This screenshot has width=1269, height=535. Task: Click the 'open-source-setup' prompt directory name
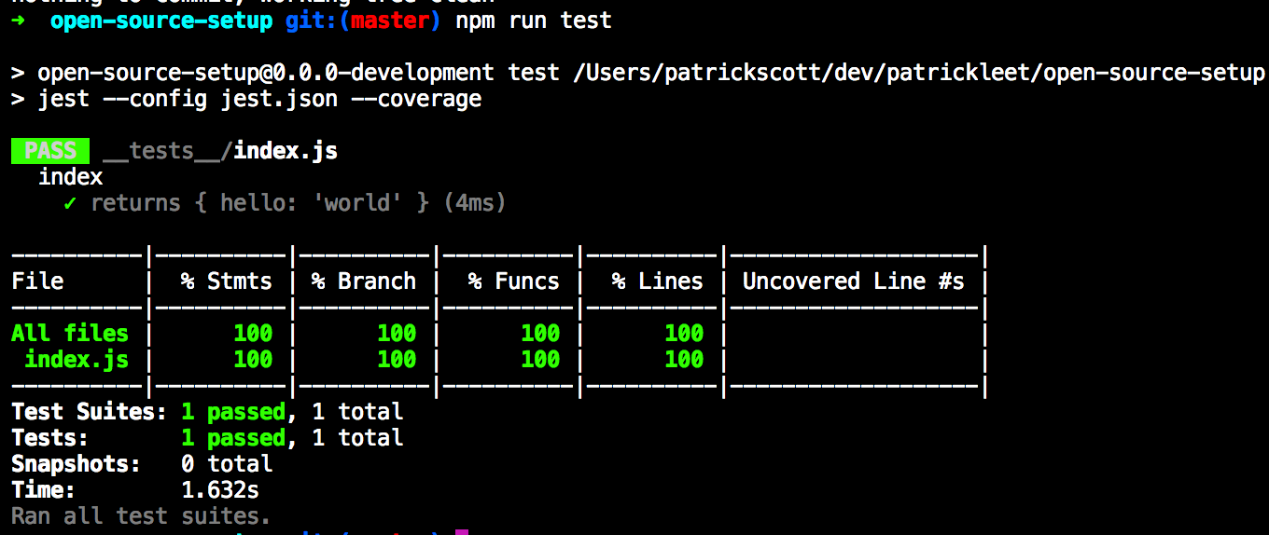[161, 21]
